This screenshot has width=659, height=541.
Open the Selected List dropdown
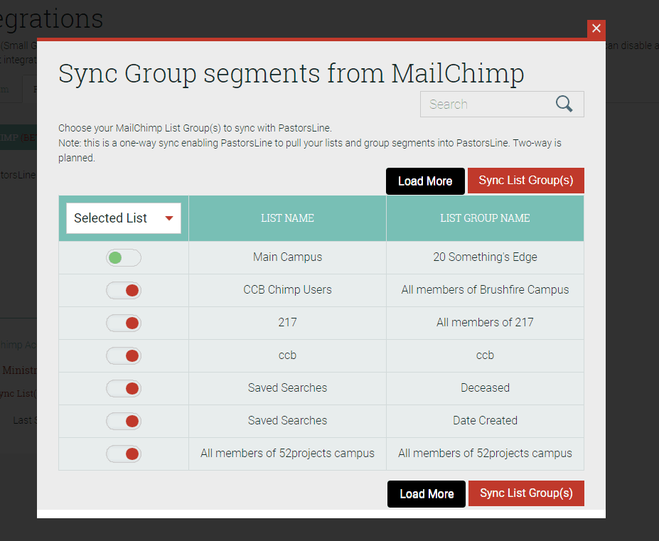coord(124,218)
